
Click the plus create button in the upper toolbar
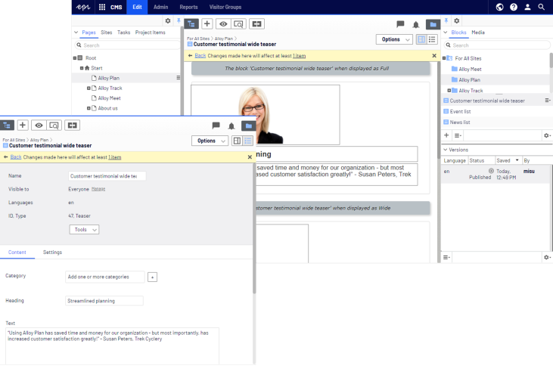click(x=207, y=24)
